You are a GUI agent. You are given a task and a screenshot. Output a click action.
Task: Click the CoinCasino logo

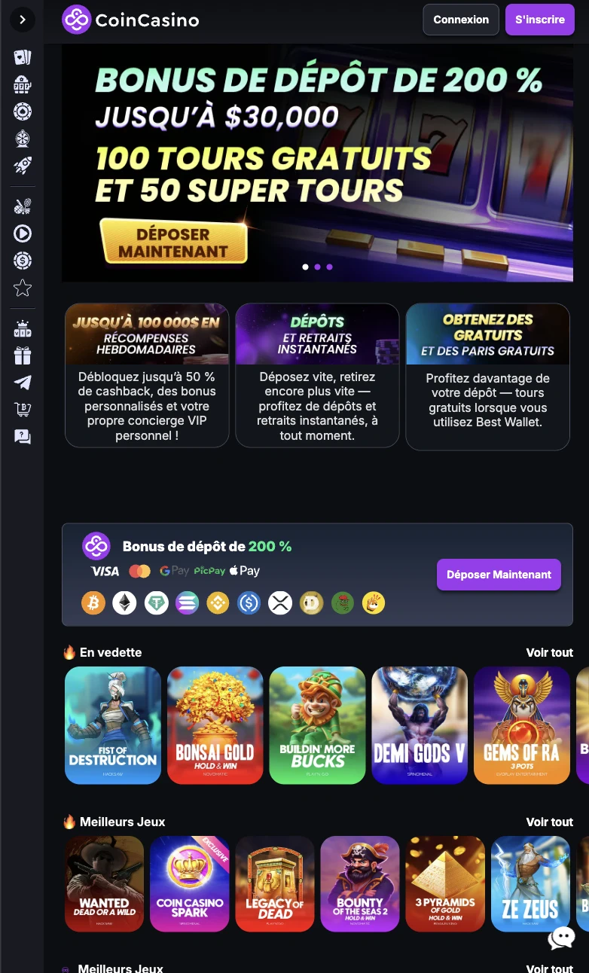click(130, 20)
